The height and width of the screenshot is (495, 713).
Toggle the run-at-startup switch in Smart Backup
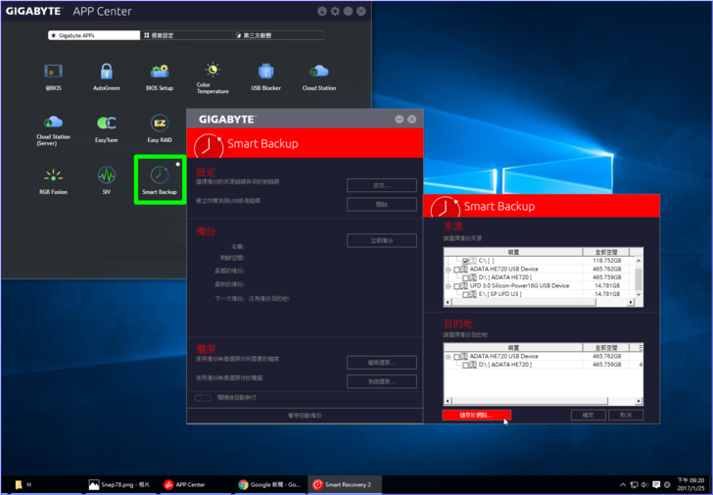coord(203,398)
